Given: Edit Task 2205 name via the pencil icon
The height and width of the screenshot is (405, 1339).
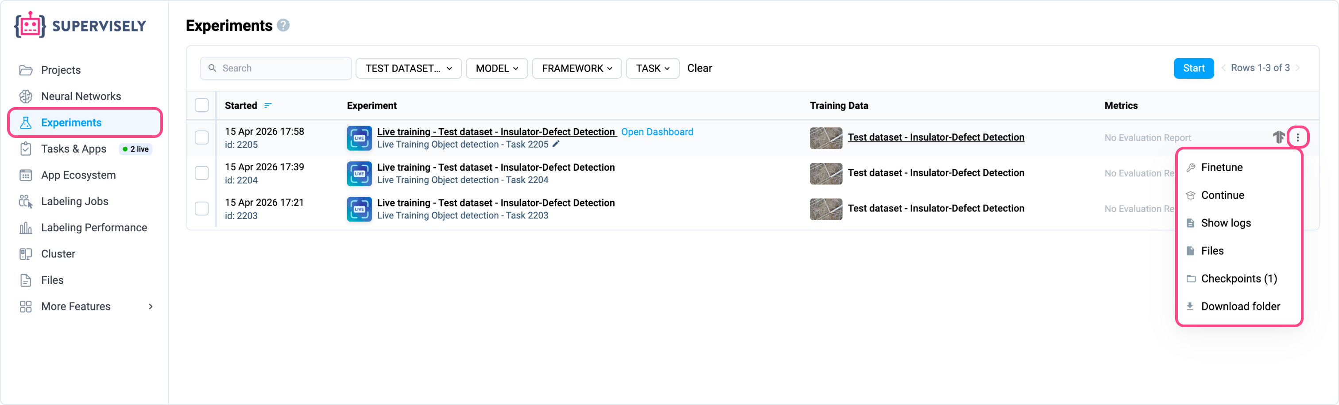Looking at the screenshot, I should tap(556, 144).
